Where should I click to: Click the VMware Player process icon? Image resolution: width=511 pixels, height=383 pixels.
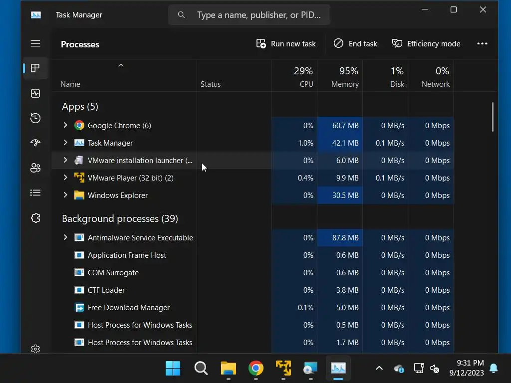click(x=79, y=178)
